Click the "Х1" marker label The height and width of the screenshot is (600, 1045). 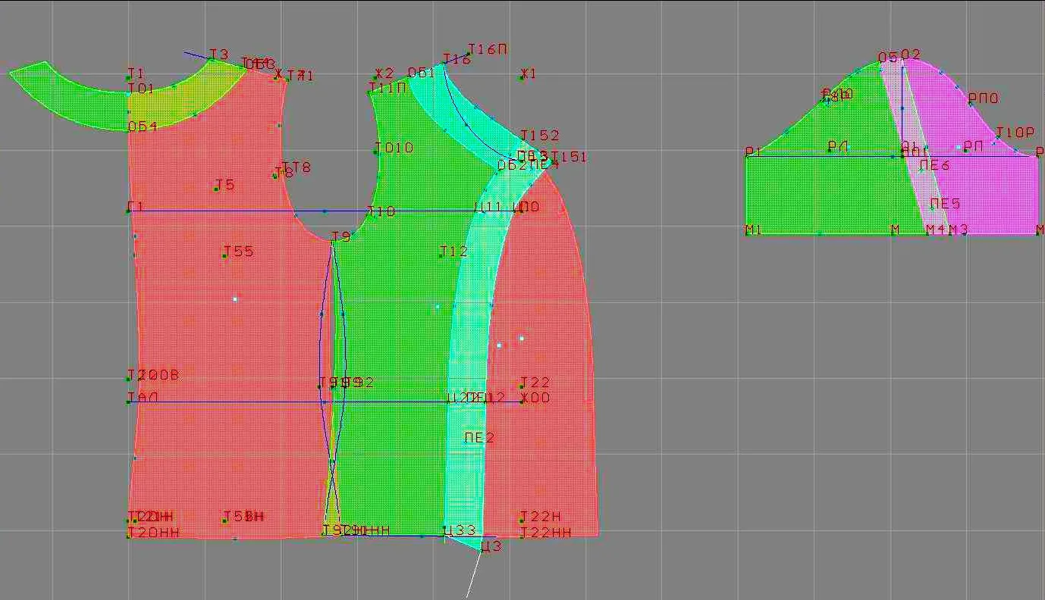pyautogui.click(x=528, y=73)
